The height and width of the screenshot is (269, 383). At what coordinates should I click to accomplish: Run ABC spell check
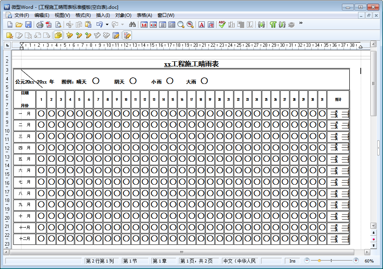(222, 25)
